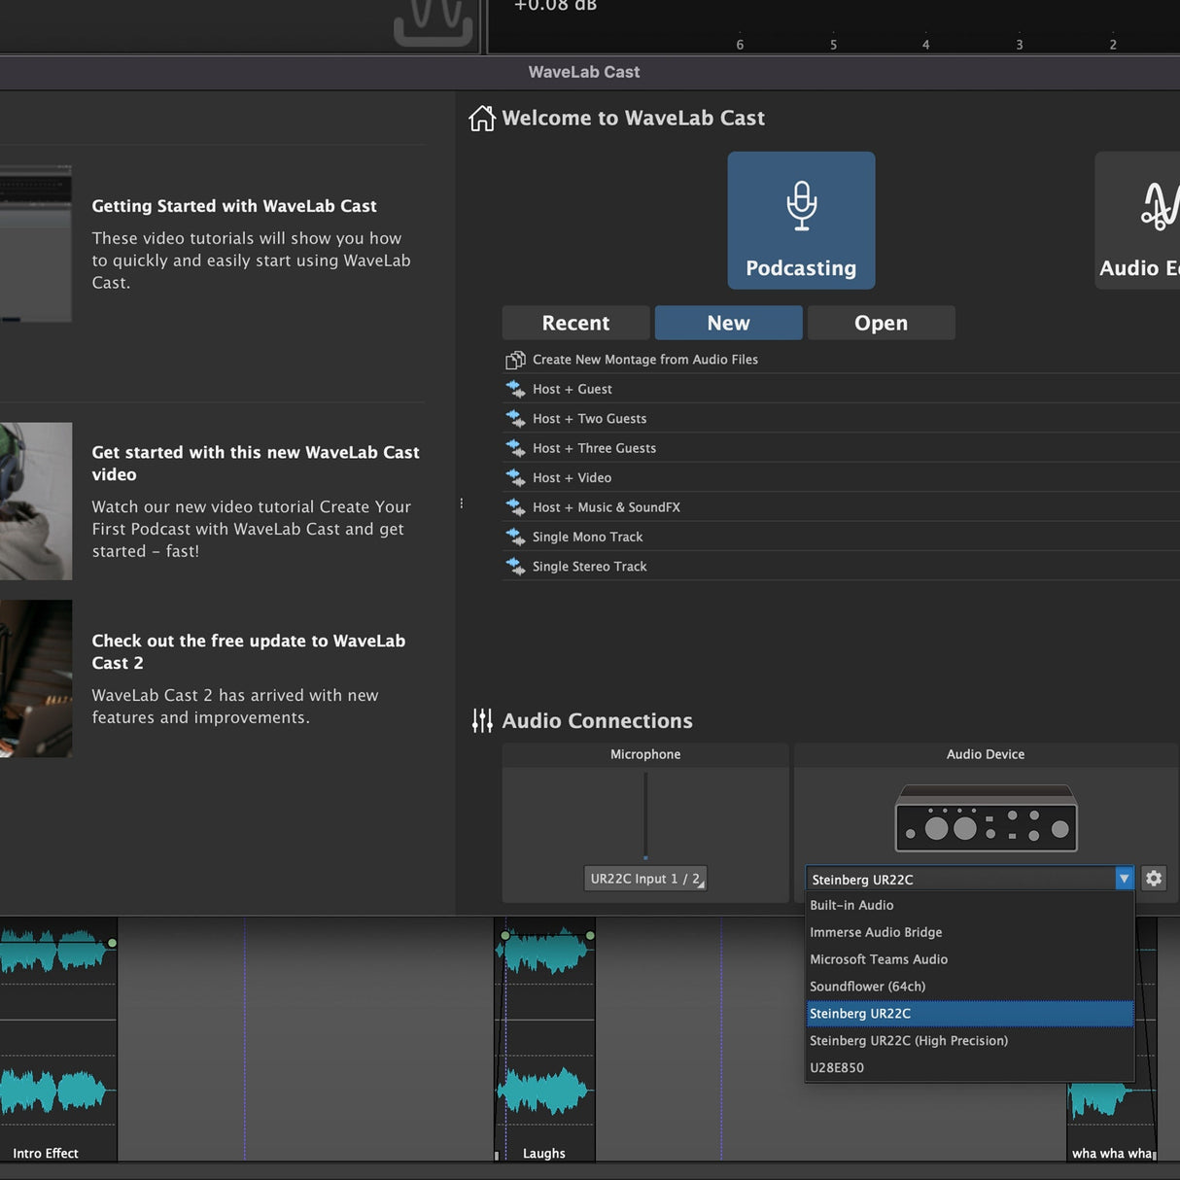1180x1180 pixels.
Task: Switch to the Recent tab
Action: [x=575, y=323]
